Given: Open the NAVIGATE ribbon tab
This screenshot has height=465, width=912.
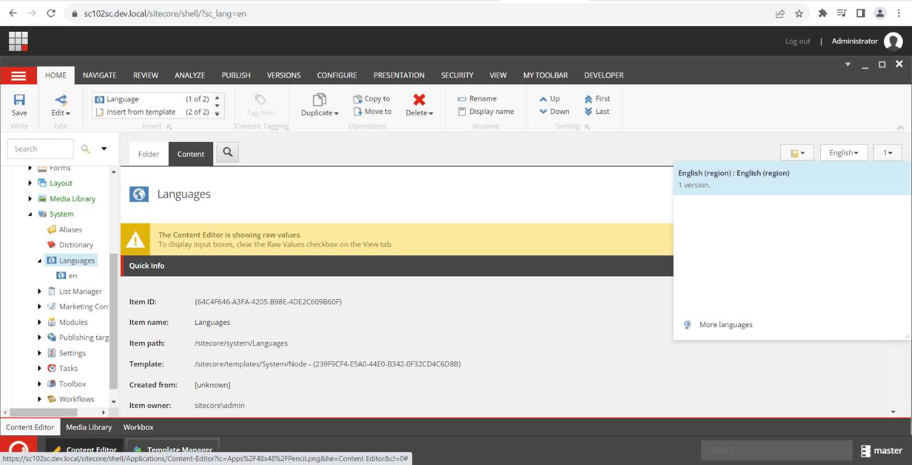Looking at the screenshot, I should pyautogui.click(x=100, y=75).
